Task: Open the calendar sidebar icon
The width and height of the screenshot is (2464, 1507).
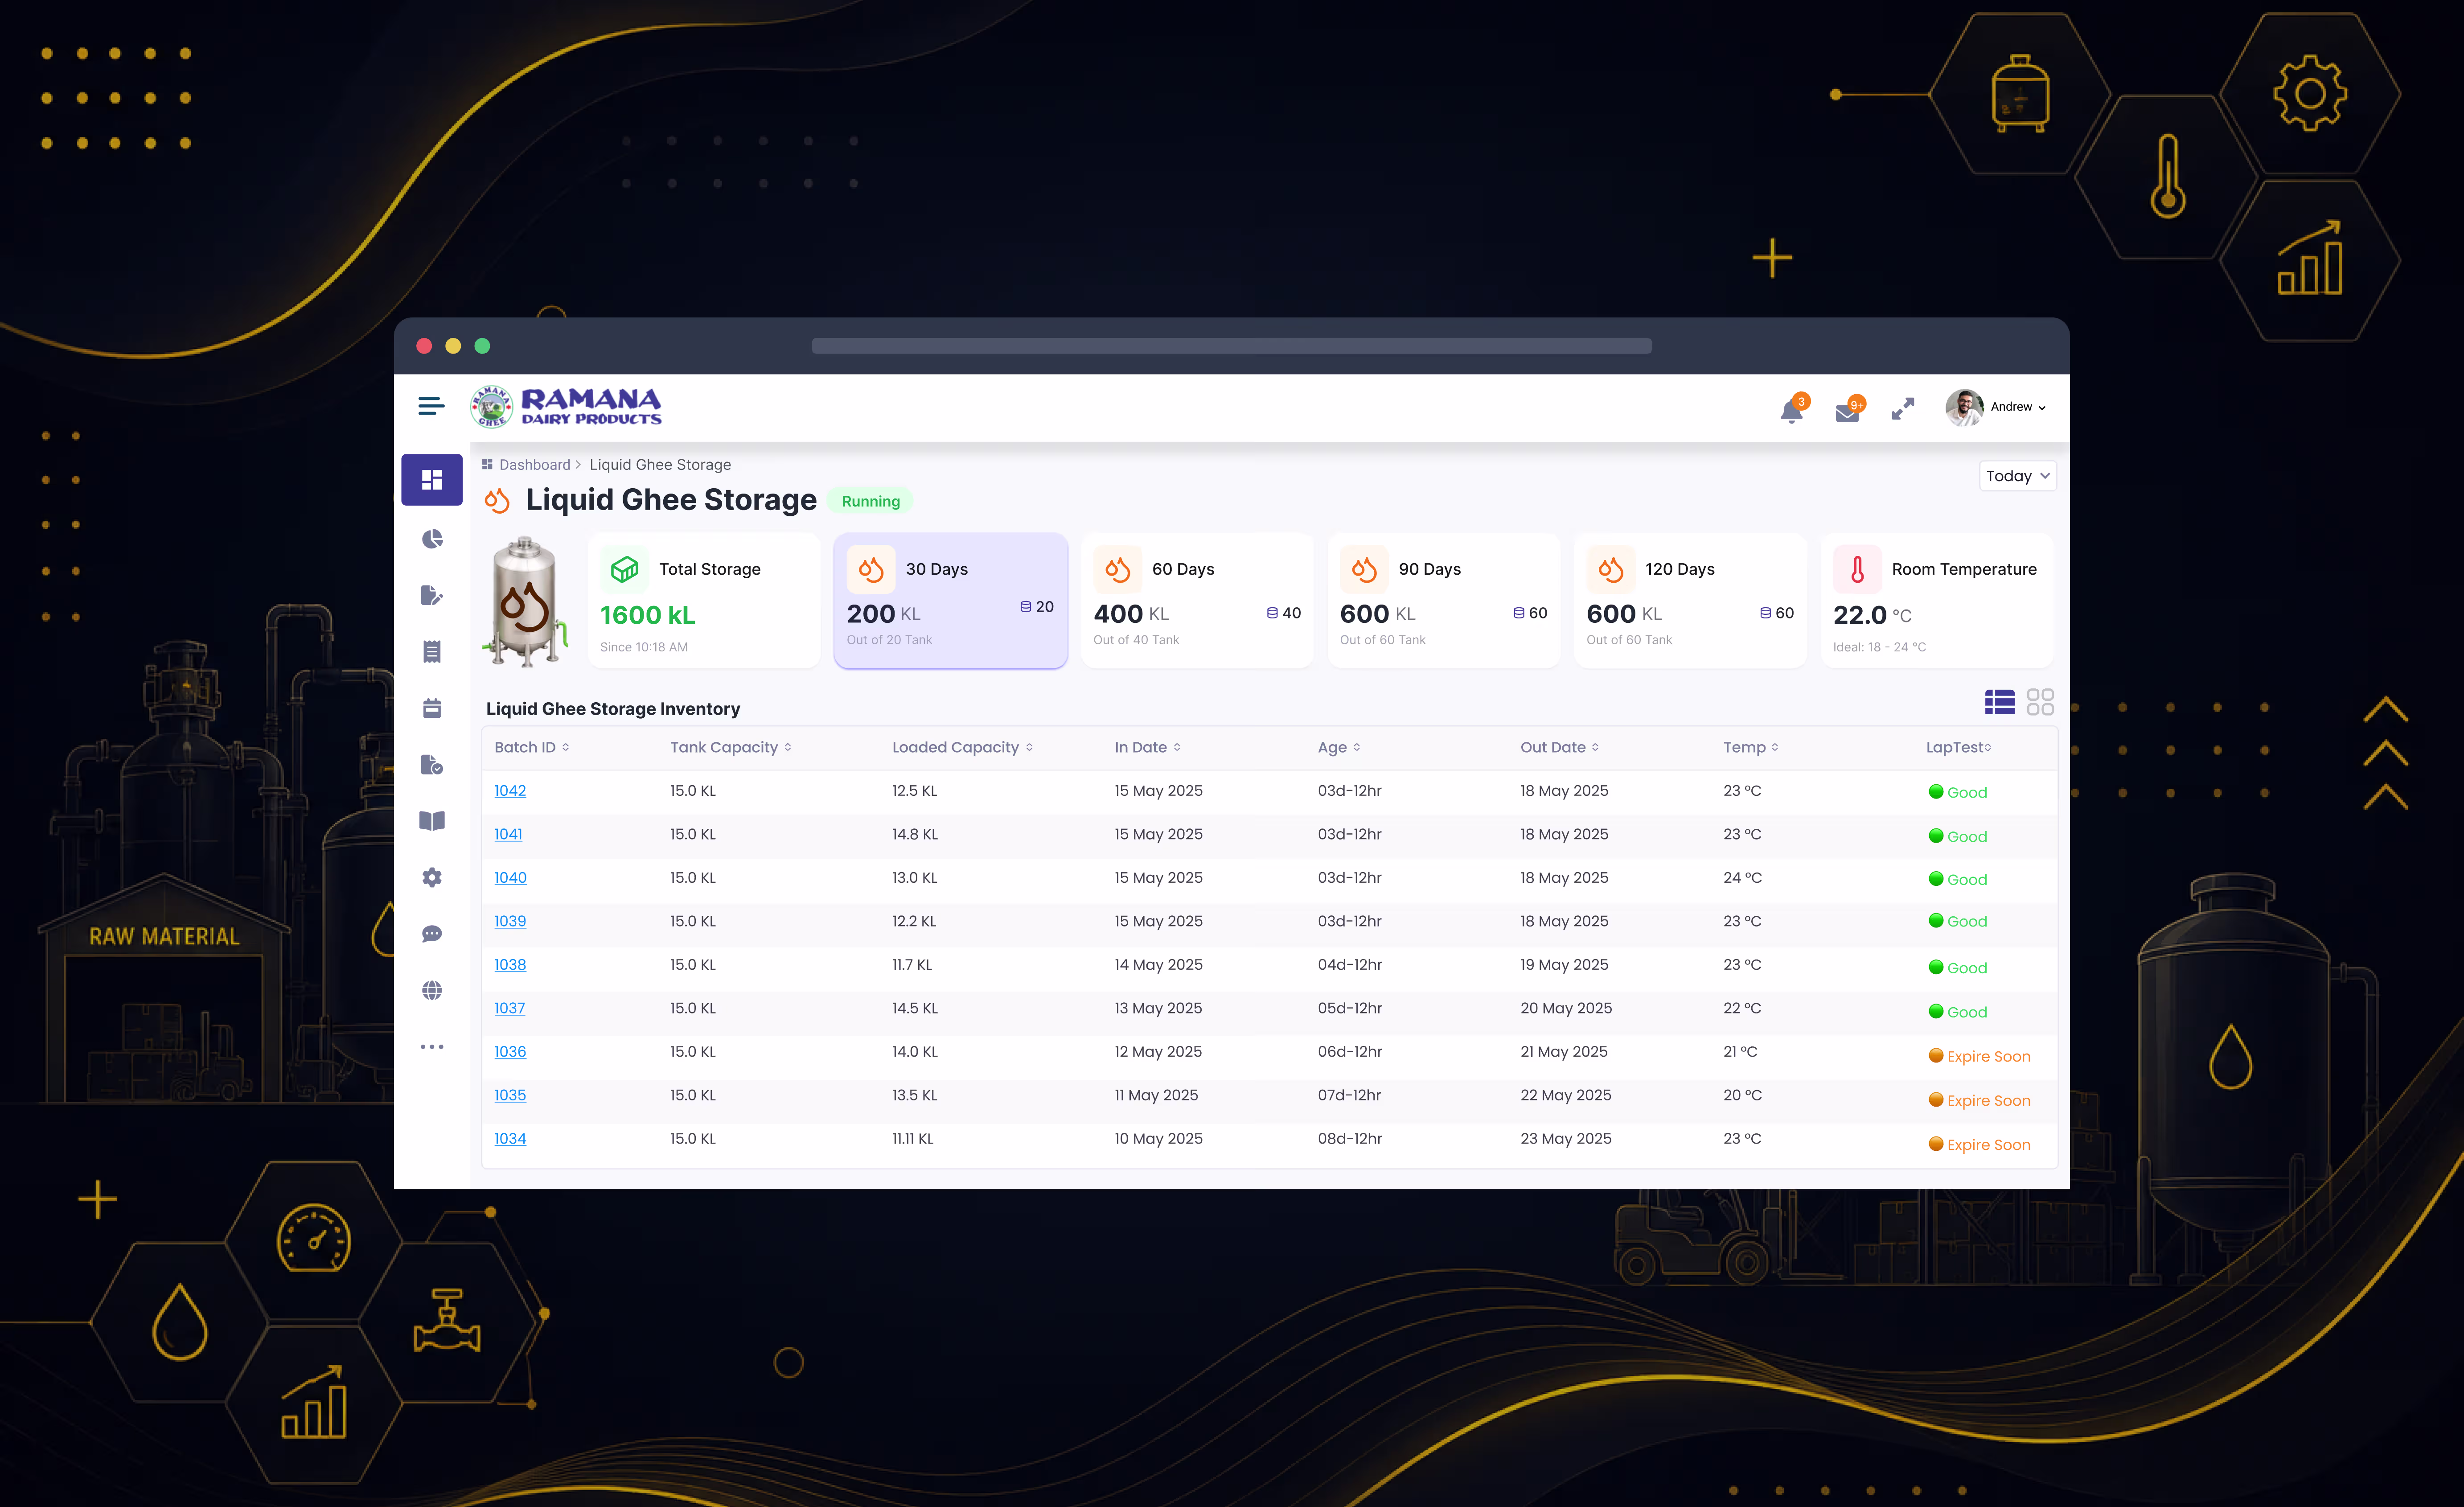Action: click(x=432, y=708)
